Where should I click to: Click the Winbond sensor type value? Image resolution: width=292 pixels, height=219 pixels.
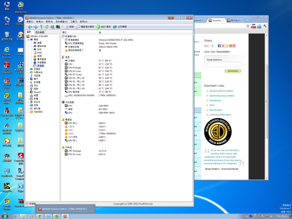tap(116, 40)
